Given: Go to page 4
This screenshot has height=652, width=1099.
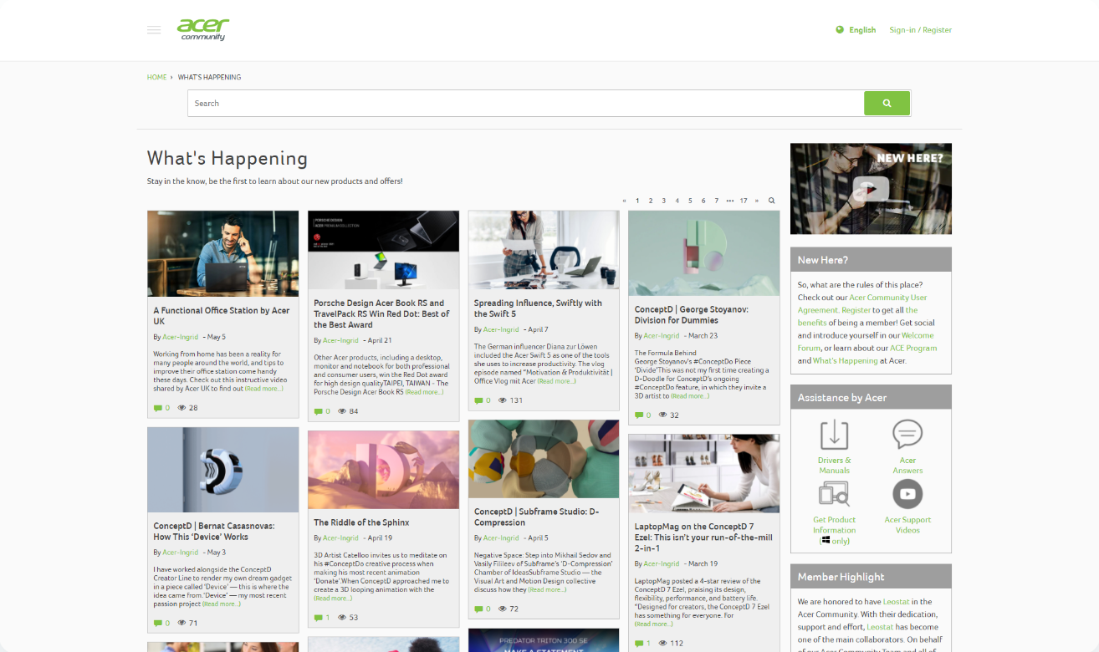Looking at the screenshot, I should [677, 201].
